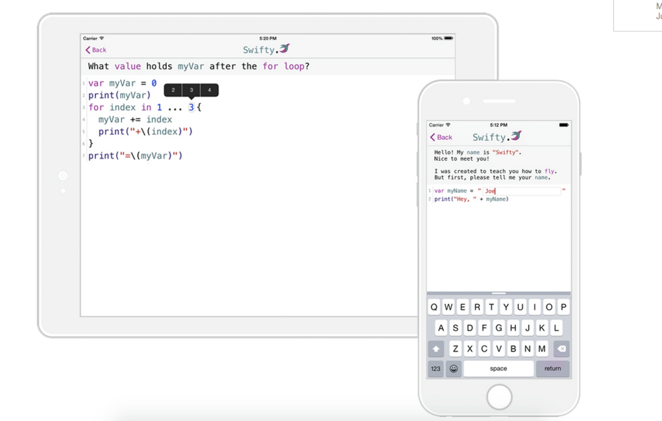
Task: Tap the J key on the keyboard
Action: 527,328
